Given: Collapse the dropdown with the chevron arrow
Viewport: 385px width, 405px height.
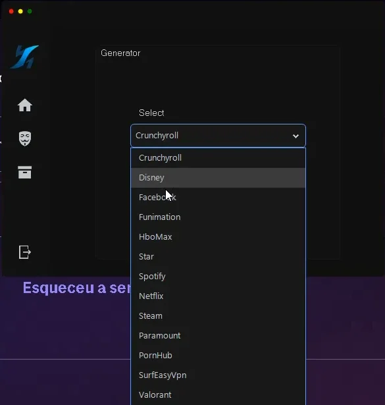Looking at the screenshot, I should click(x=295, y=136).
